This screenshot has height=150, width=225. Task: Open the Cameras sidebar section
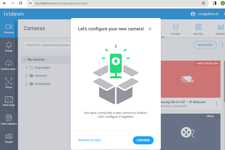[x=9, y=29]
